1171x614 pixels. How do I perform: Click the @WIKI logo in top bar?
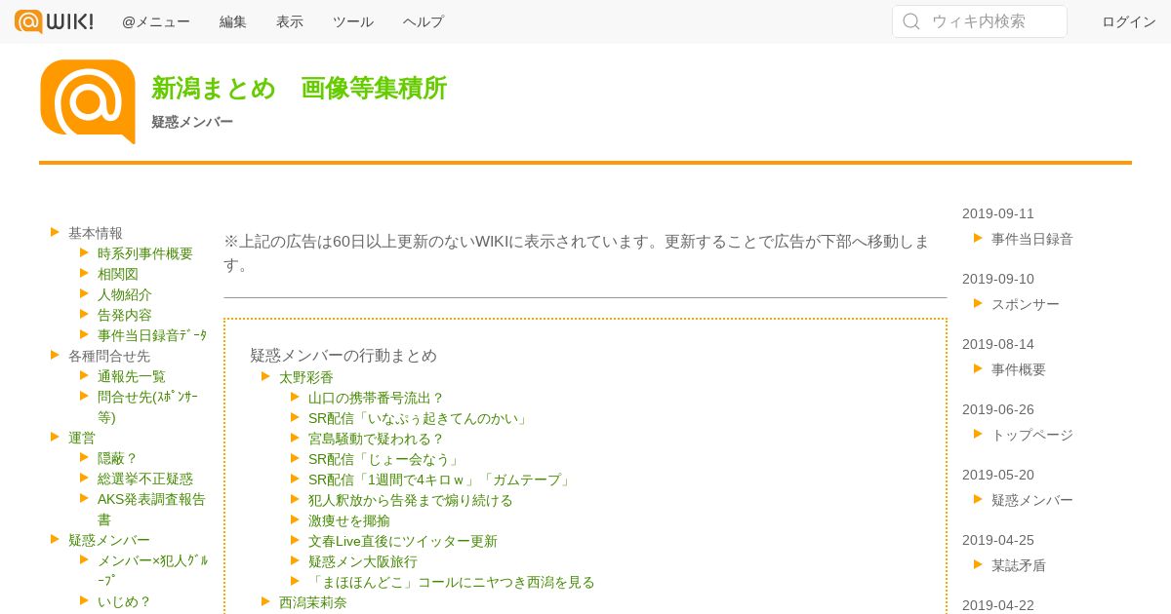(x=55, y=21)
